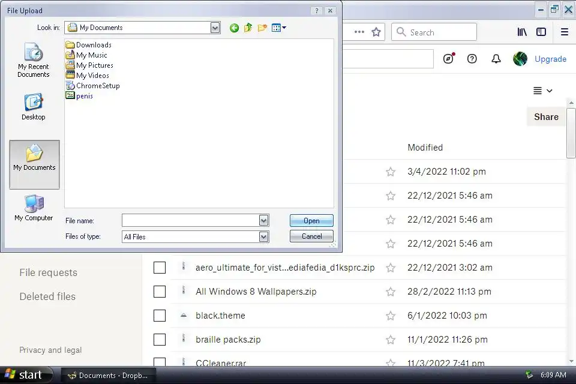
Task: Go up one folder level icon
Action: (x=248, y=28)
